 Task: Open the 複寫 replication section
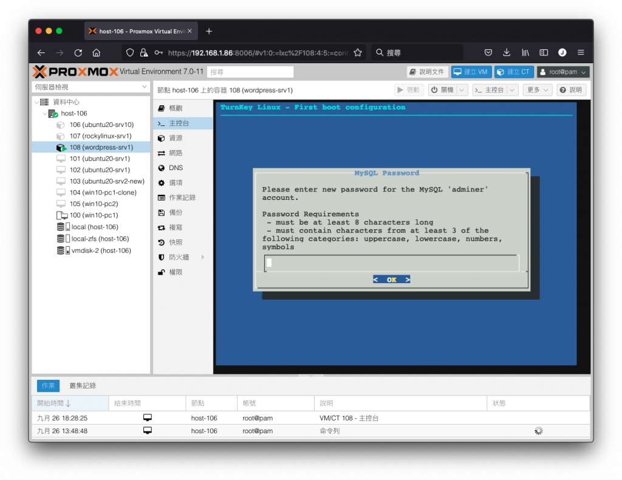(183, 228)
